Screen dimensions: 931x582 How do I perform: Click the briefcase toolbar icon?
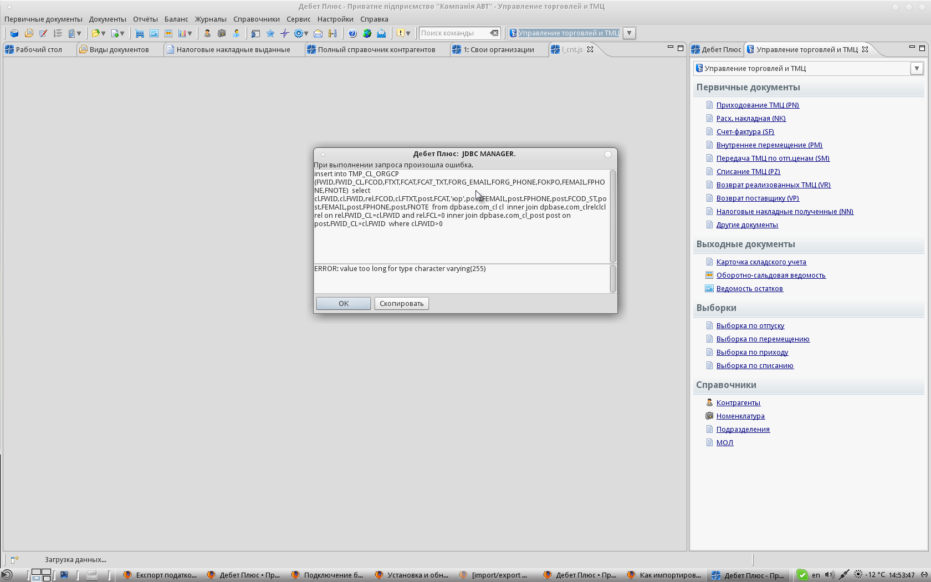pyautogui.click(x=222, y=33)
